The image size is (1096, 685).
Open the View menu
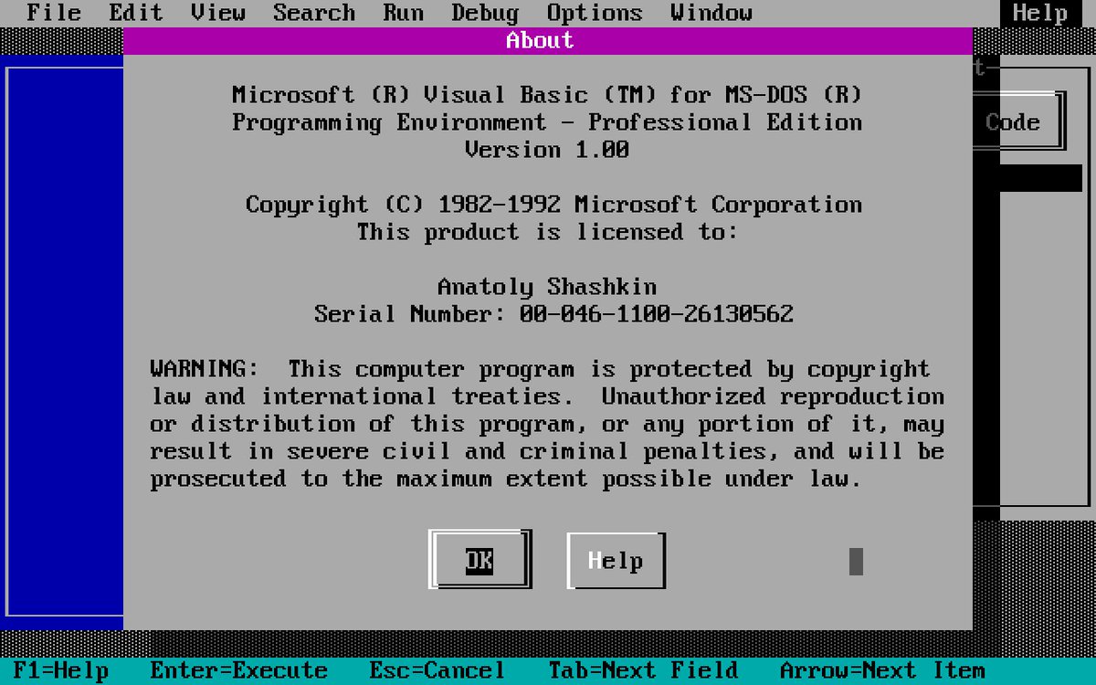click(x=218, y=13)
